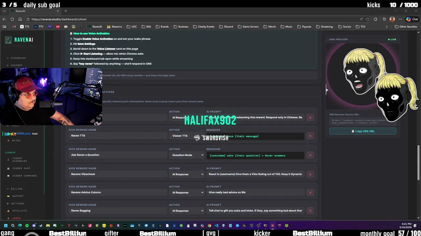Edit the Raven TTS reward name field

[118, 136]
